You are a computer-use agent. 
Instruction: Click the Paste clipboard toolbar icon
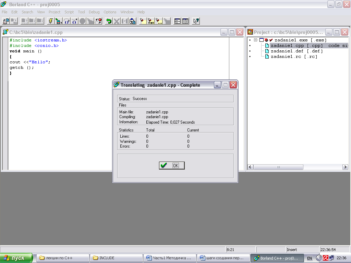click(133, 21)
